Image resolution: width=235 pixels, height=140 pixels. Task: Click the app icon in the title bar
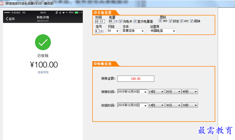pos(2,4)
